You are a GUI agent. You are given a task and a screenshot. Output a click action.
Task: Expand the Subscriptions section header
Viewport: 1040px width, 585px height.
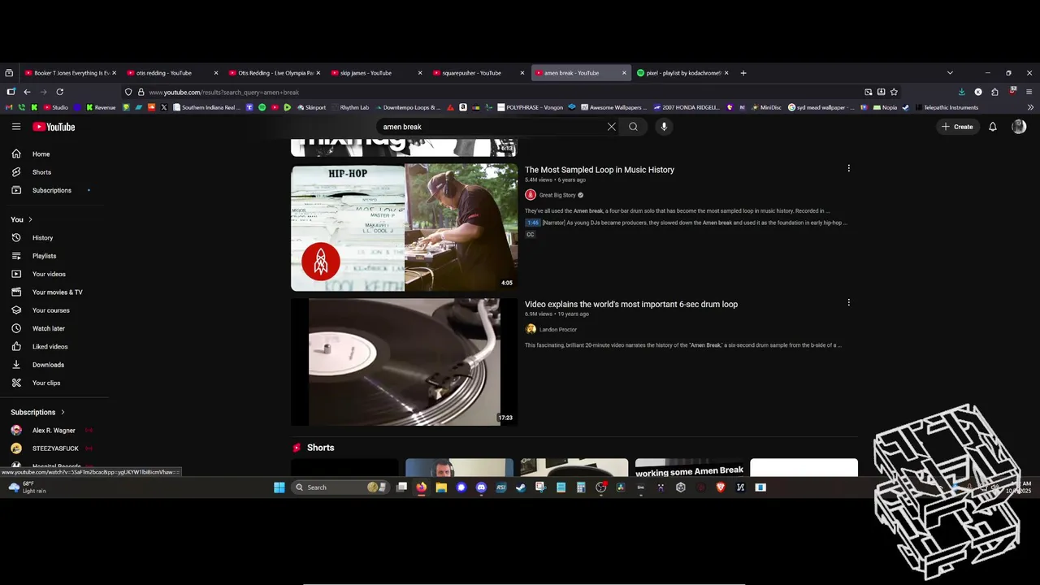[x=37, y=412]
